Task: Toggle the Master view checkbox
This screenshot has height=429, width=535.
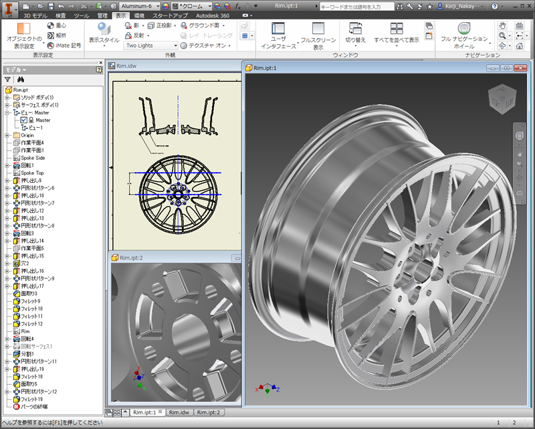Action: click(23, 120)
